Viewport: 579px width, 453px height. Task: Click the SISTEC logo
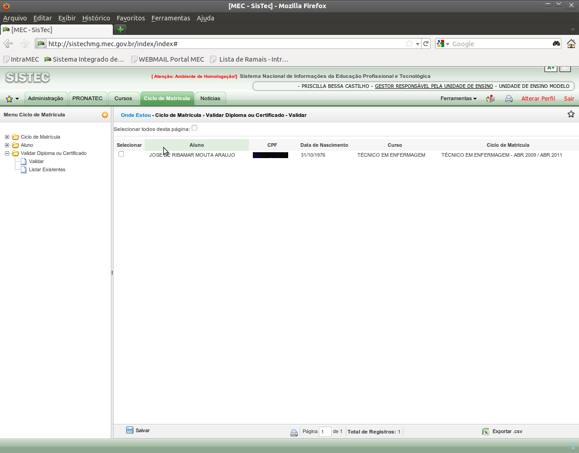click(x=28, y=77)
